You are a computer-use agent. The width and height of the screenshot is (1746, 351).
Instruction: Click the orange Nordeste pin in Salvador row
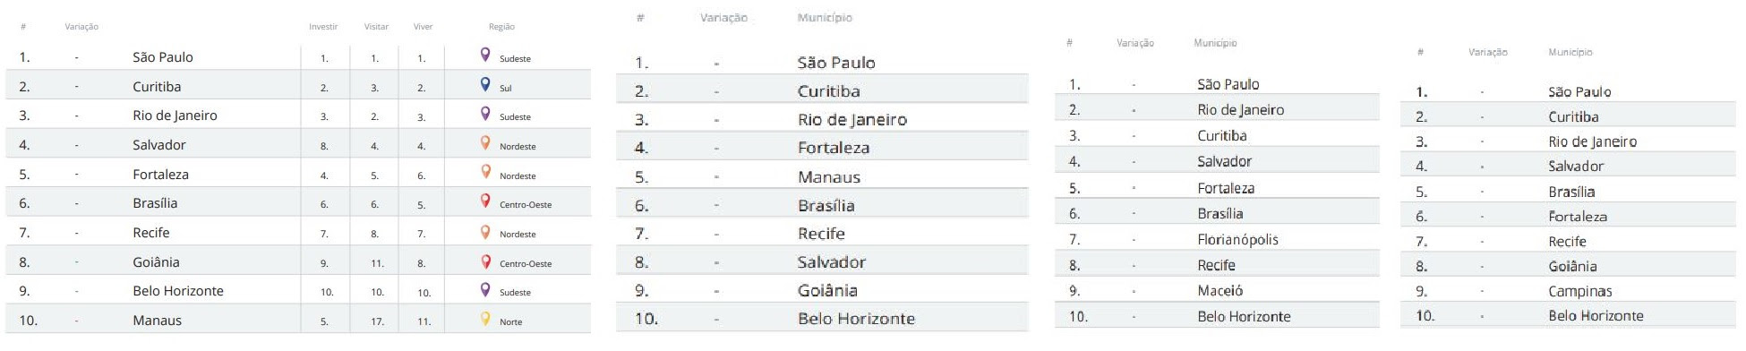pyautogui.click(x=485, y=143)
